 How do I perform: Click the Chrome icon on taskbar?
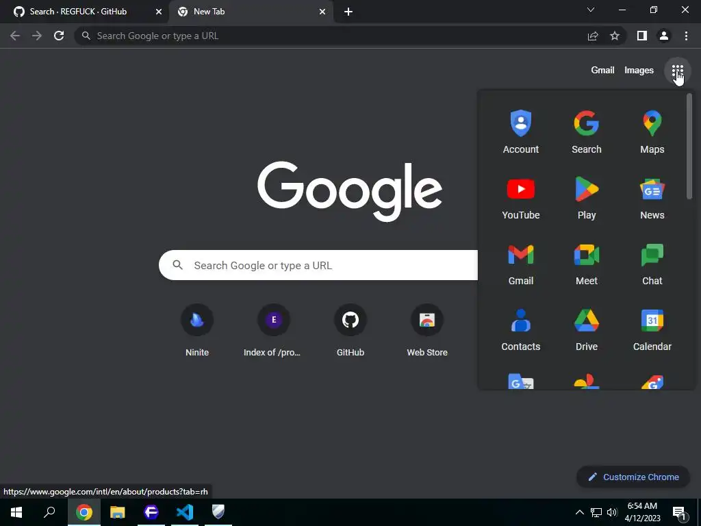[x=84, y=512]
